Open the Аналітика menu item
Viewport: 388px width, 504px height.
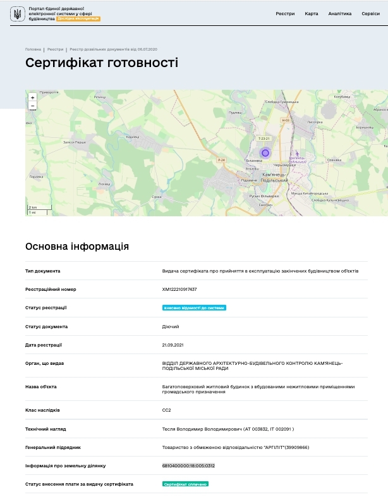click(339, 13)
